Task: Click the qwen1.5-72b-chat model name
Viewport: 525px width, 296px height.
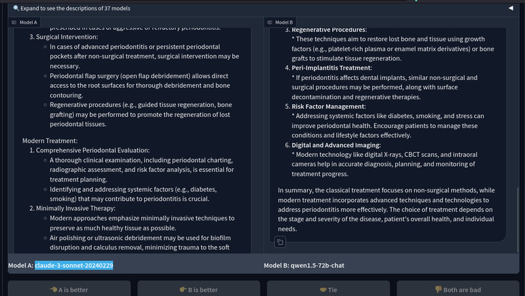Action: pos(318,265)
